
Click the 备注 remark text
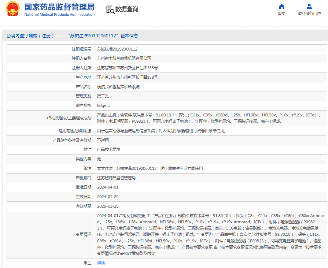pyautogui.click(x=150, y=168)
